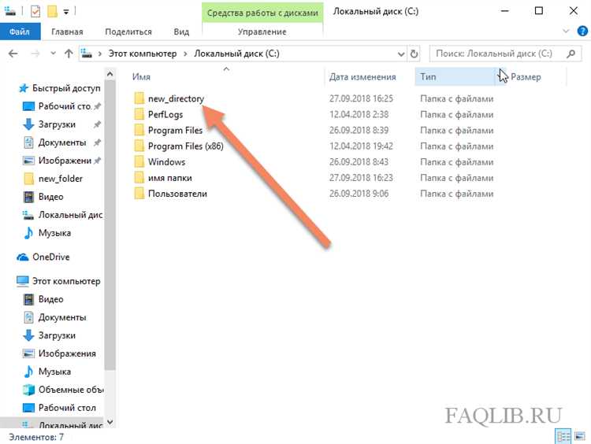Image resolution: width=591 pixels, height=444 pixels.
Task: Go back with the Back arrow
Action: (13, 54)
